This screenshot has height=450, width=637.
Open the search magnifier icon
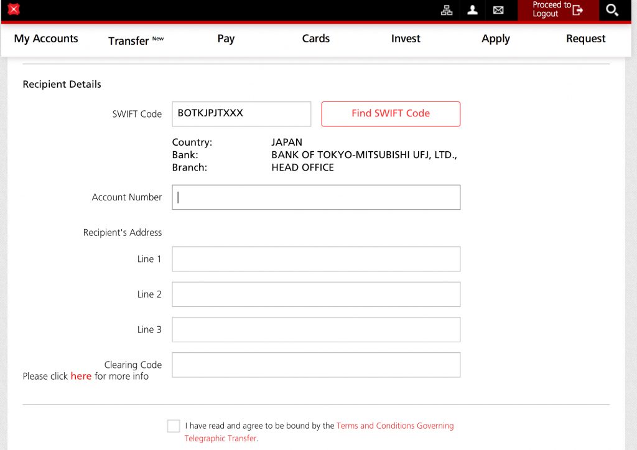point(612,10)
